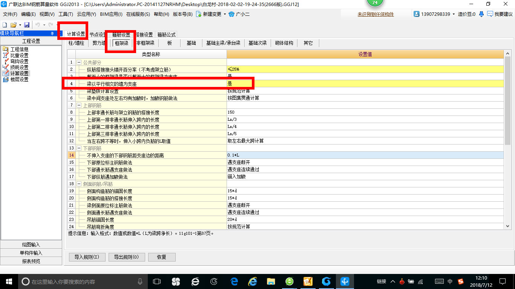Click the user account avatar icon
This screenshot has height=289, width=515.
coord(417,14)
